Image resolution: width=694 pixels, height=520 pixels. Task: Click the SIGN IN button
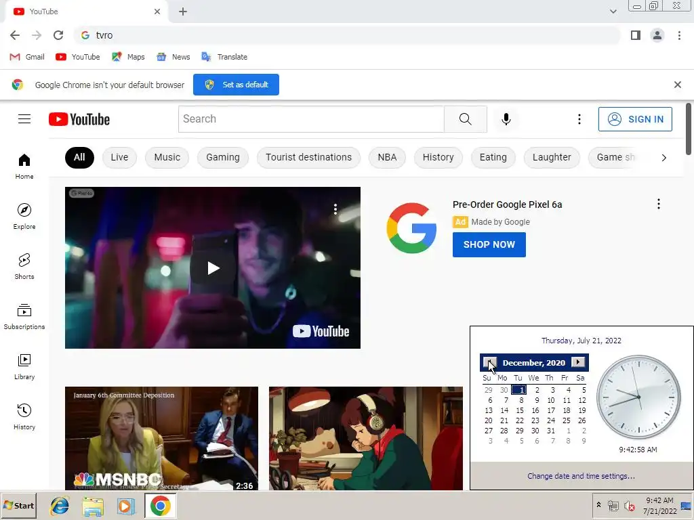click(x=635, y=119)
